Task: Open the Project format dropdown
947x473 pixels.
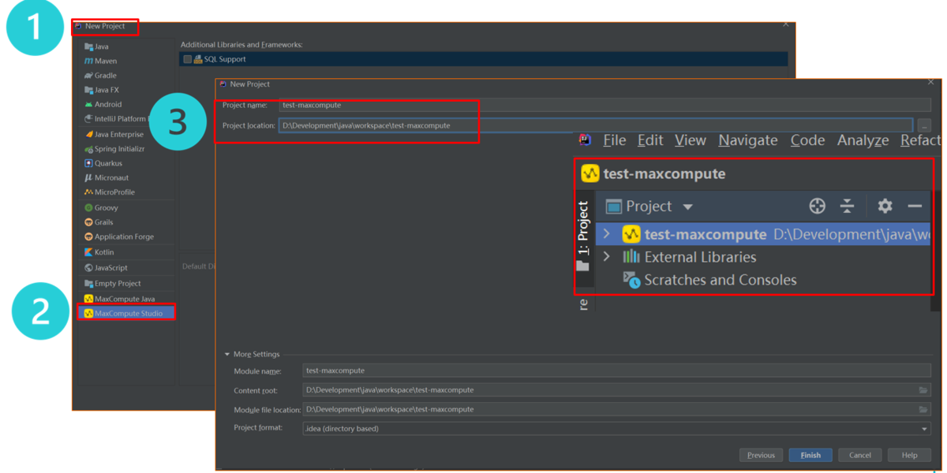Action: 925,429
